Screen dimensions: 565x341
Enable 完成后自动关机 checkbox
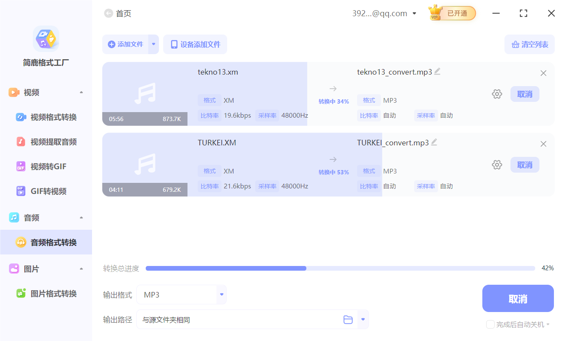pyautogui.click(x=490, y=324)
